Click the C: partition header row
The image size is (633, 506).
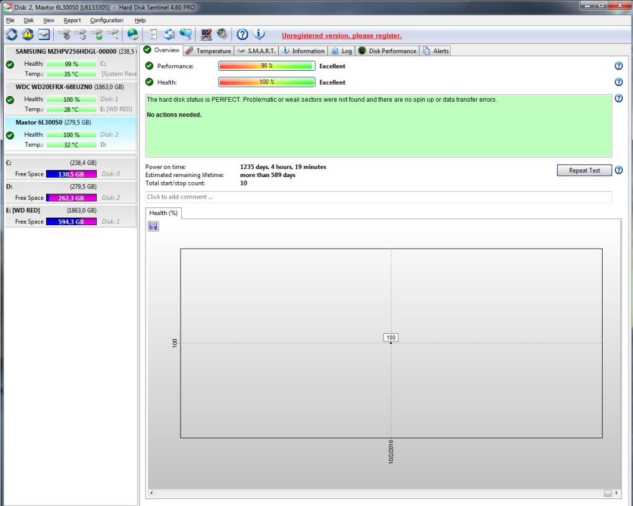point(71,163)
